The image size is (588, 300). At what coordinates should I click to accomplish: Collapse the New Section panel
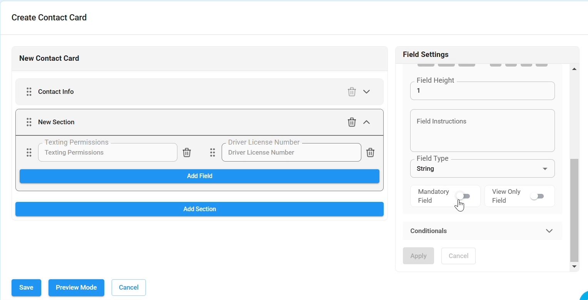[366, 122]
